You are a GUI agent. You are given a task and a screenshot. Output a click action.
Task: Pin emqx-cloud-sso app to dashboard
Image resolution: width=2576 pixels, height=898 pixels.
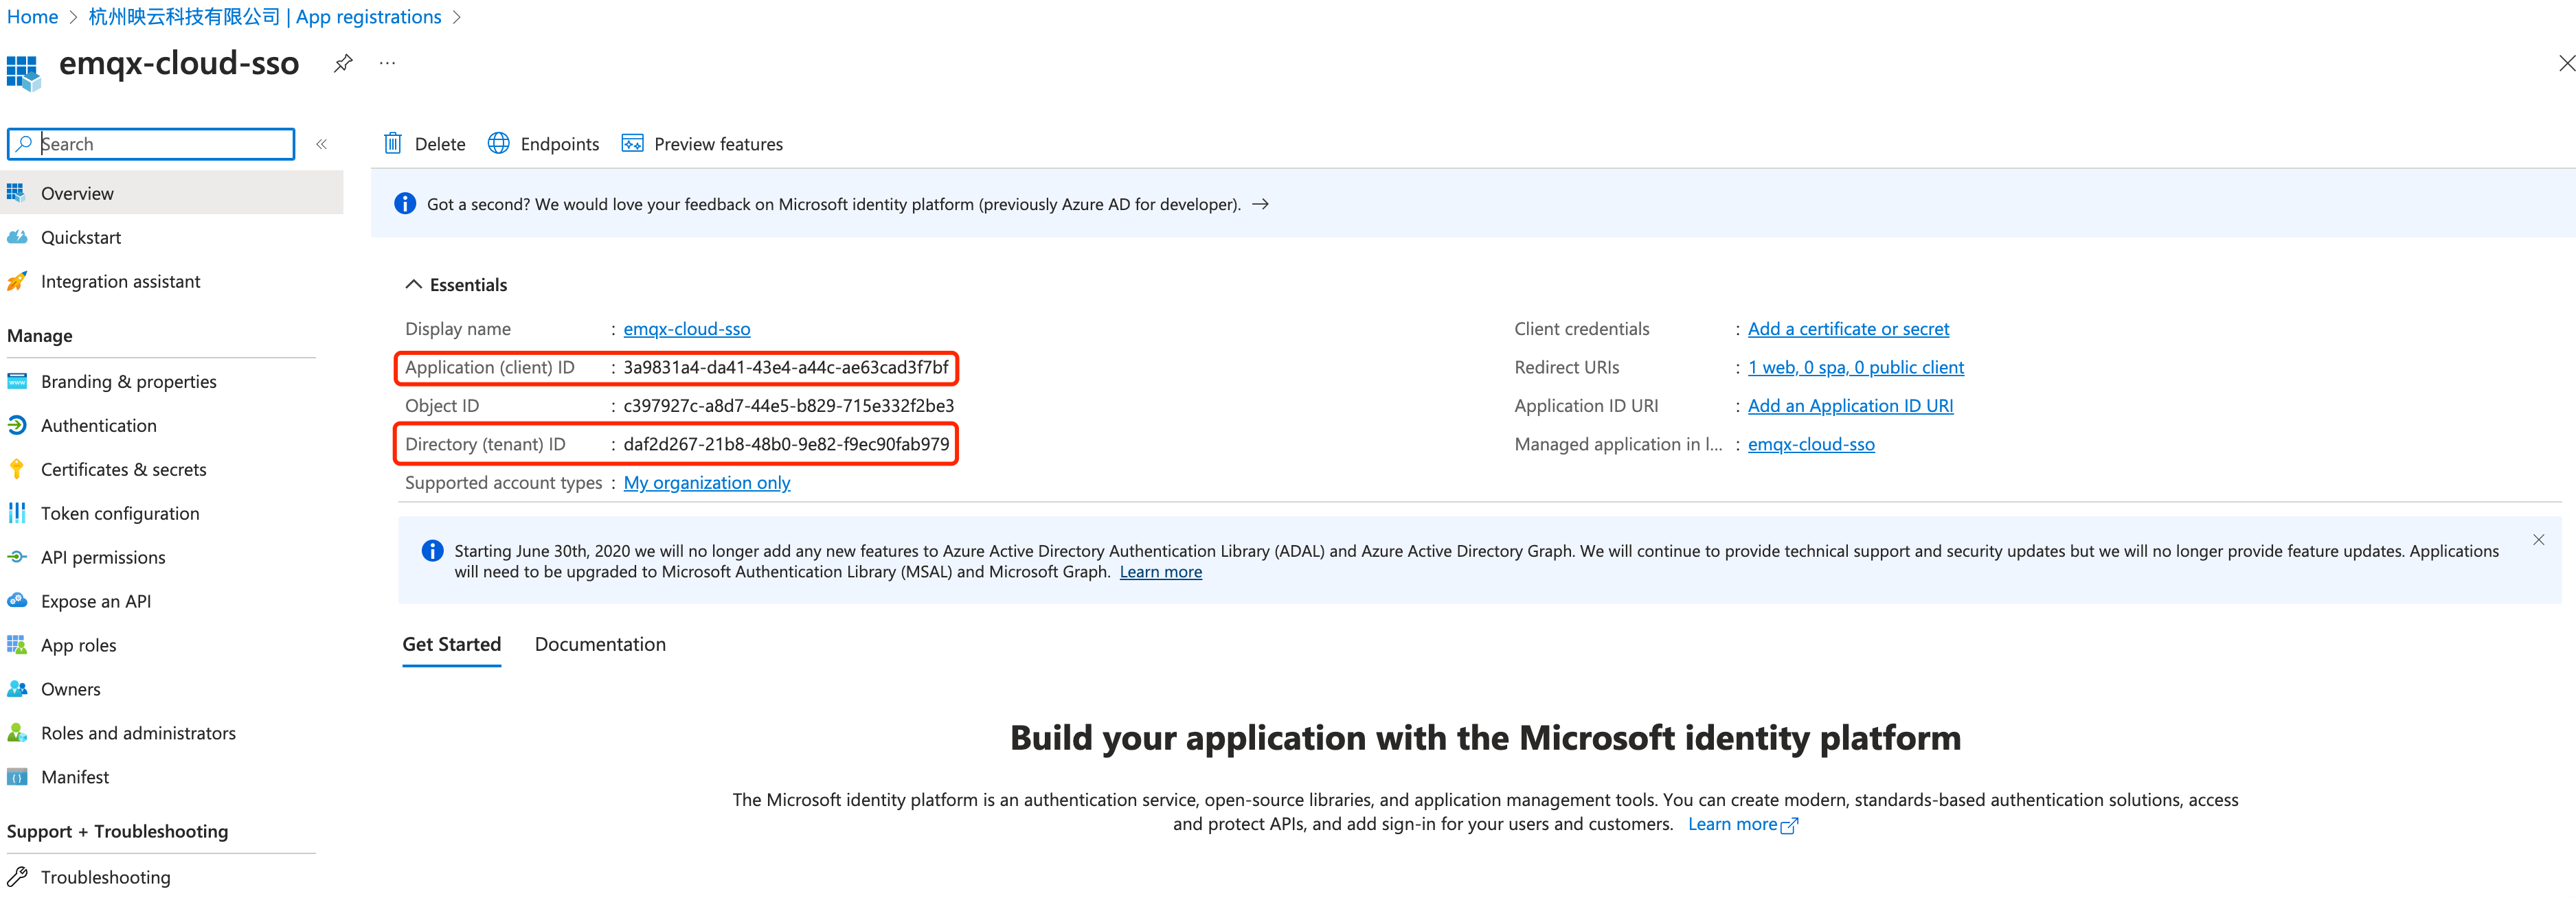[x=343, y=63]
